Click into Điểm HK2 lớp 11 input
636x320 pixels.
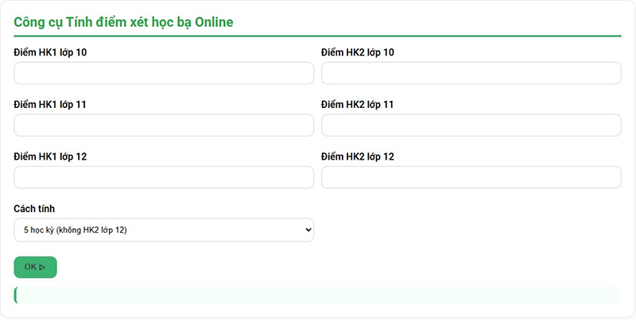(x=471, y=125)
